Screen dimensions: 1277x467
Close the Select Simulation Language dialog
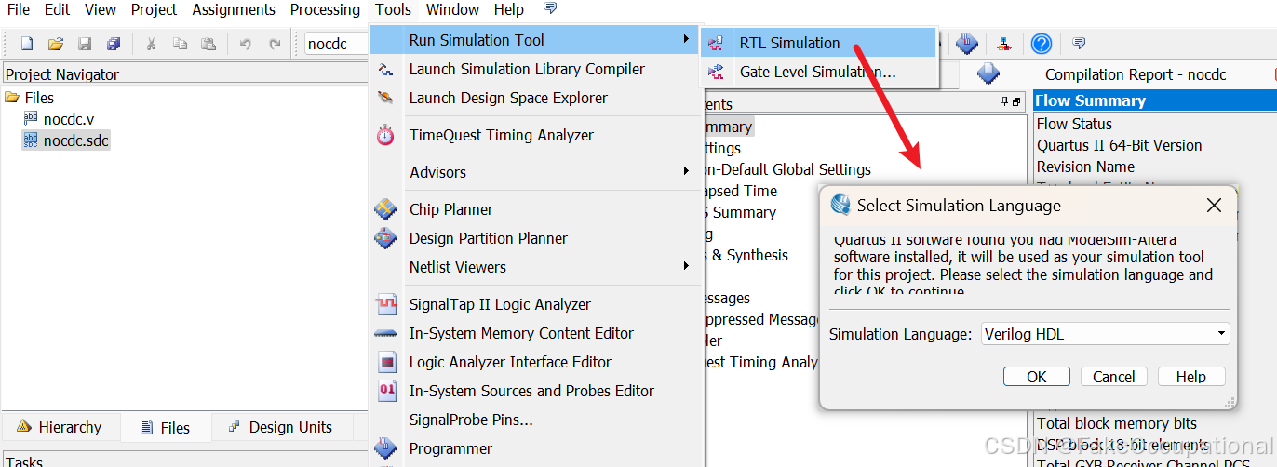click(1214, 206)
